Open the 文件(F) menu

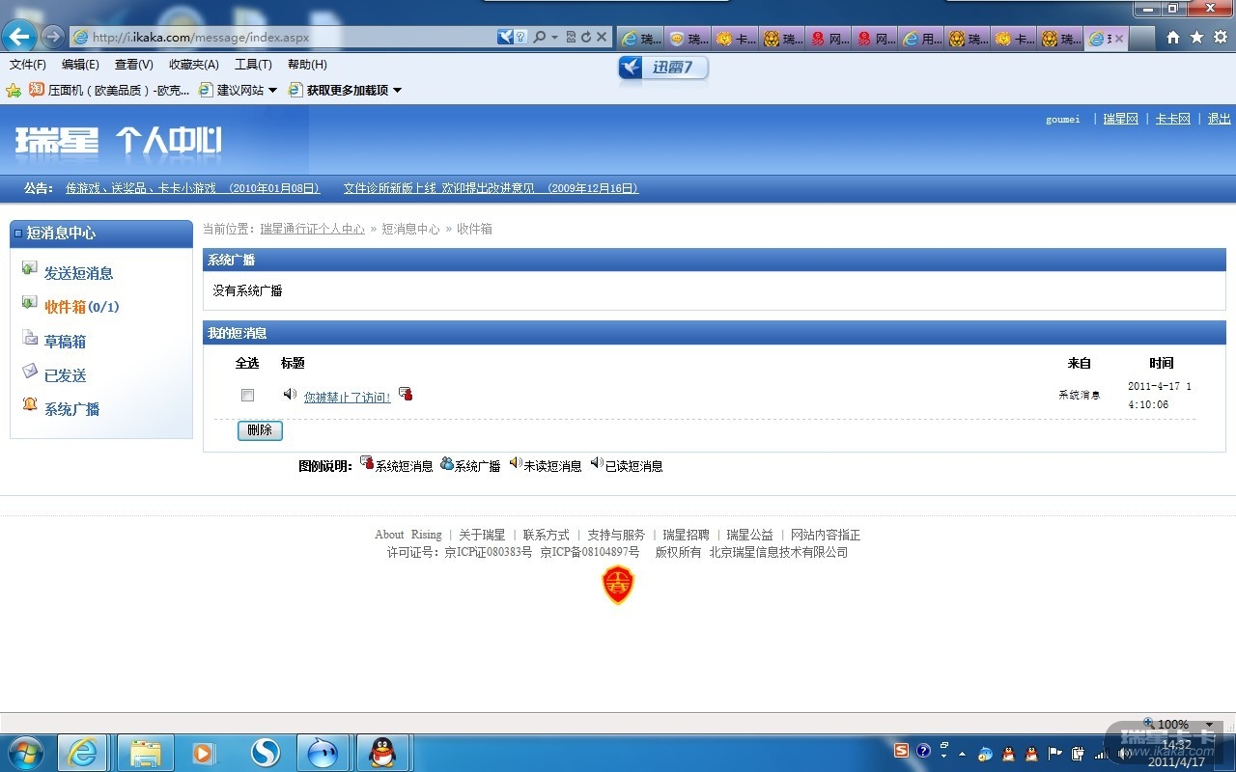[28, 65]
